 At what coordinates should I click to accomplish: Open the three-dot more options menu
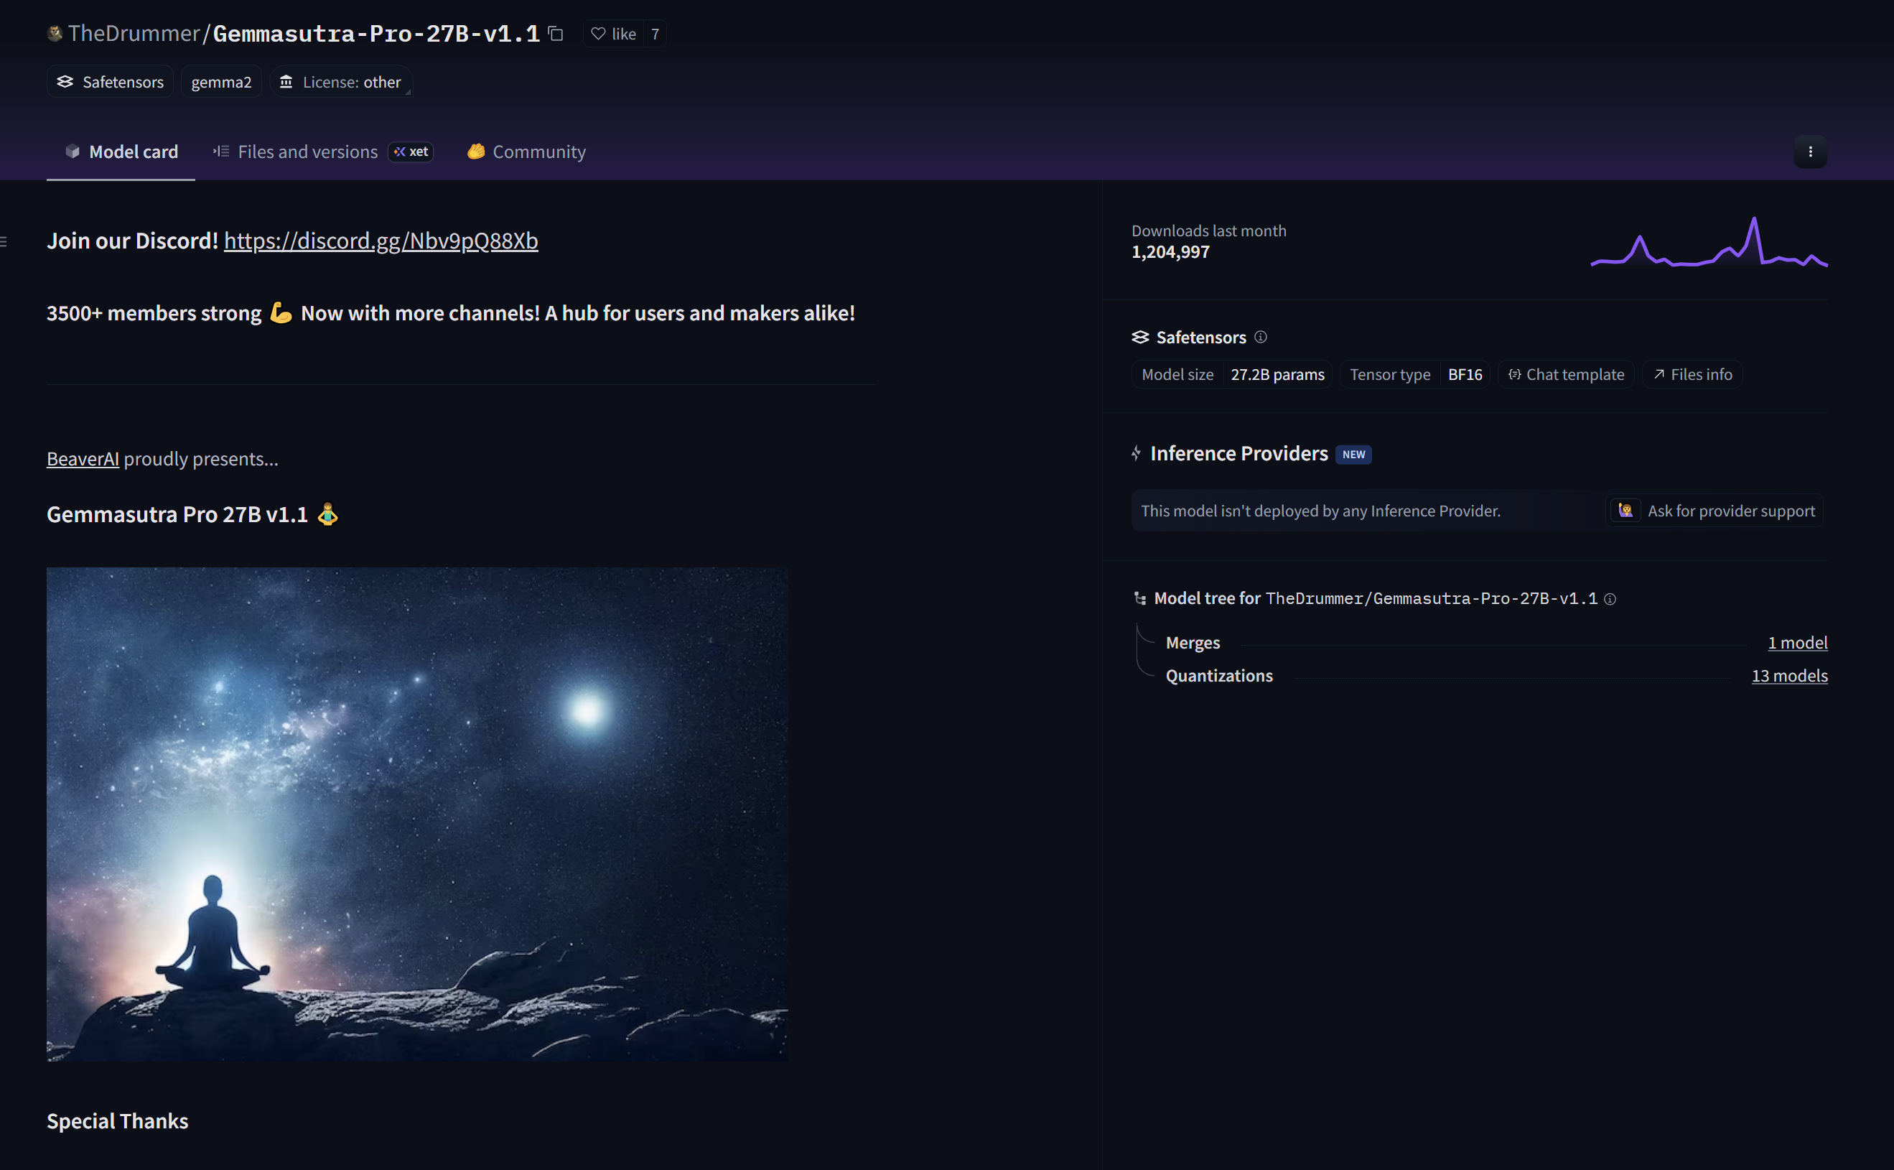pyautogui.click(x=1810, y=152)
